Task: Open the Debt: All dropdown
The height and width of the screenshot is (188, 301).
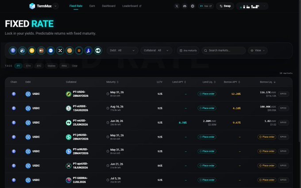Action: (x=122, y=50)
